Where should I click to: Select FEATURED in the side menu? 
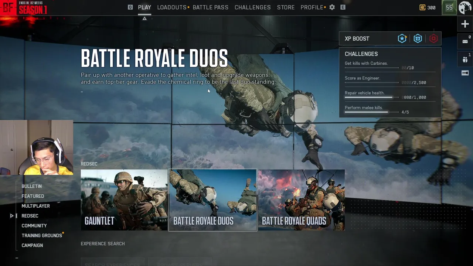pyautogui.click(x=33, y=196)
